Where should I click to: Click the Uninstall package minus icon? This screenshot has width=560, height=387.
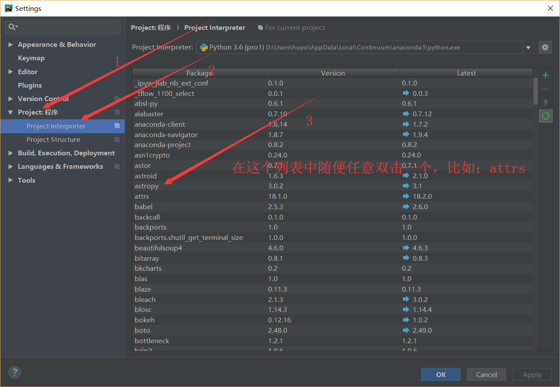pyautogui.click(x=545, y=89)
